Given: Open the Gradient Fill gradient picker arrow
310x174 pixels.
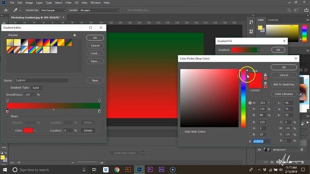Looking at the screenshot, I should pyautogui.click(x=259, y=50).
